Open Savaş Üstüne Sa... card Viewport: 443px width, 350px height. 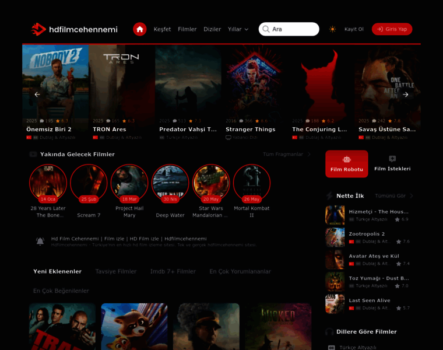point(388,93)
